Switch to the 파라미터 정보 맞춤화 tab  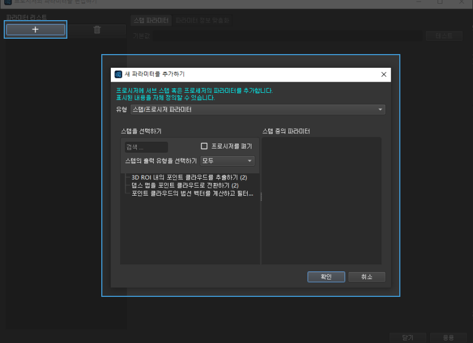(x=203, y=20)
